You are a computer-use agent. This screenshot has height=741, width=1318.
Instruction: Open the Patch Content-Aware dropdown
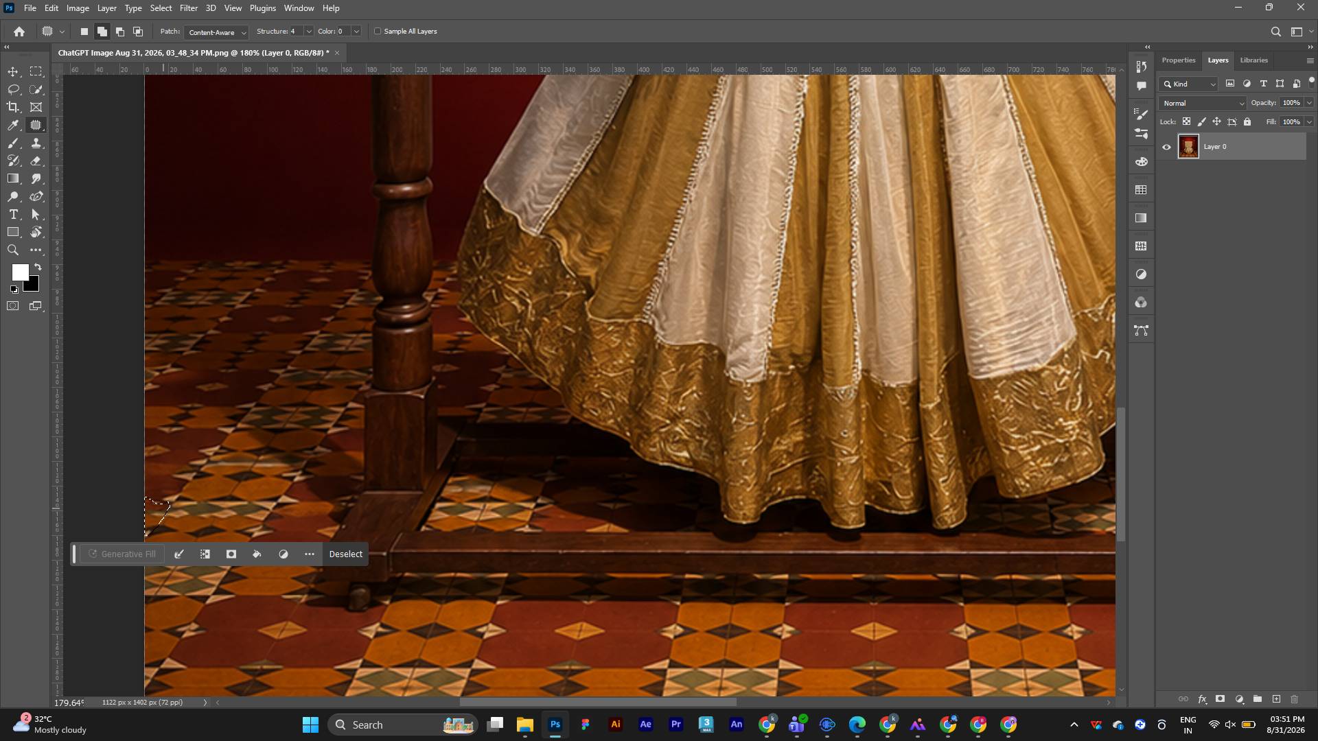[x=216, y=32]
